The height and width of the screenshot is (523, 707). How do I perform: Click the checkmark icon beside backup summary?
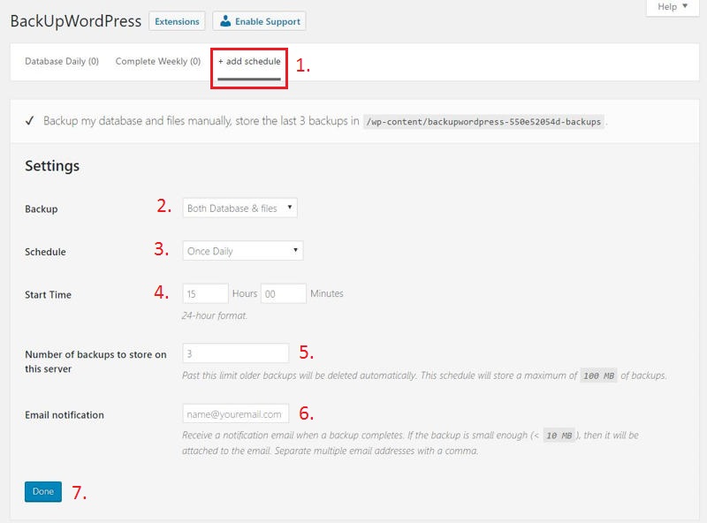point(29,121)
